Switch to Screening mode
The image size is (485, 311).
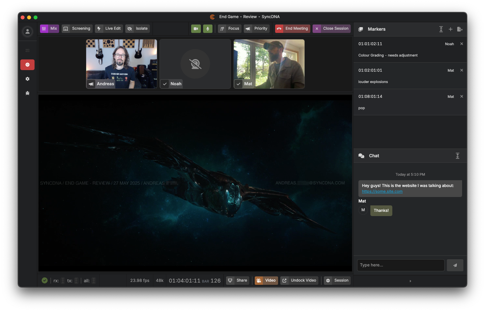[77, 28]
